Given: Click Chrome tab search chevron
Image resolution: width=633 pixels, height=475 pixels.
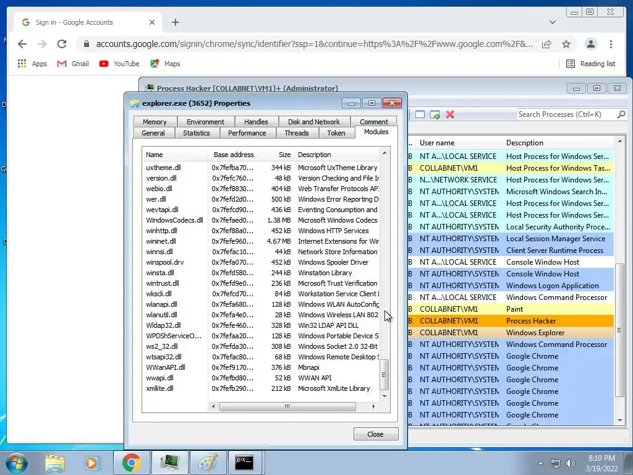Looking at the screenshot, I should pos(552,22).
